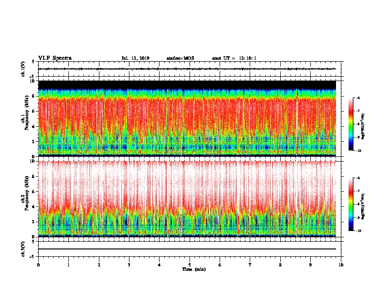This screenshot has width=384, height=297.
Task: Click the "station=MOS" header label
Action: pos(180,58)
